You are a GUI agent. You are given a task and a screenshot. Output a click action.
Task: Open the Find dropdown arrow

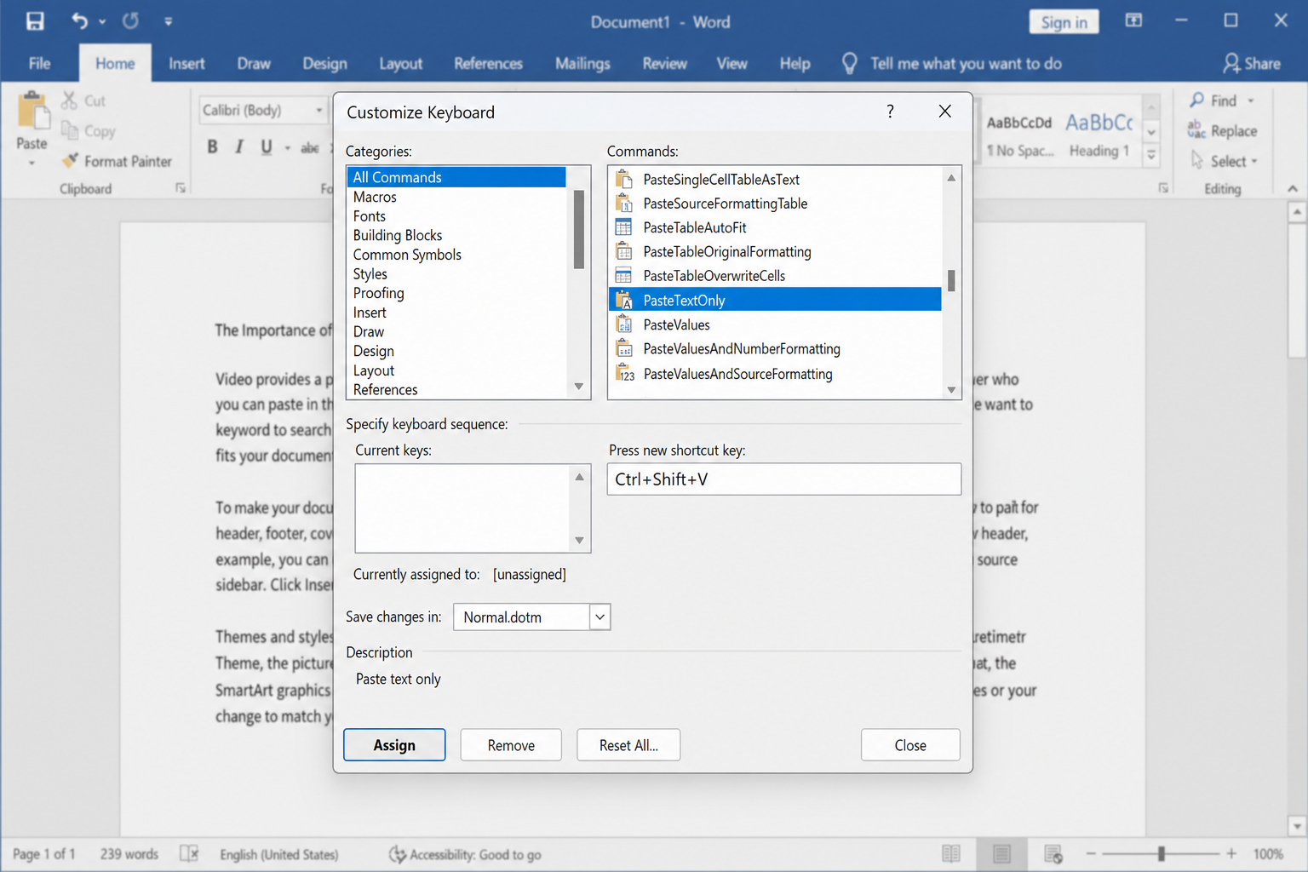coord(1251,100)
